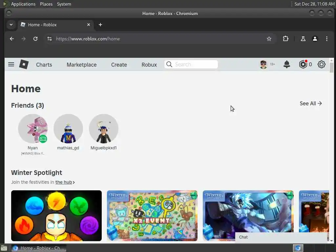Open the settings gear icon

tap(322, 64)
